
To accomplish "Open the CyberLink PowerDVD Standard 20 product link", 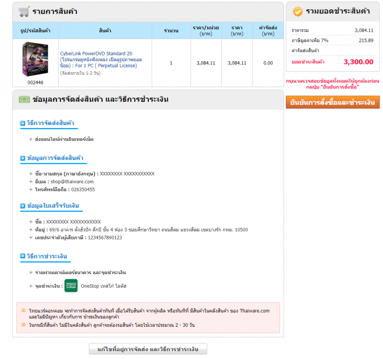I will 101,60.
